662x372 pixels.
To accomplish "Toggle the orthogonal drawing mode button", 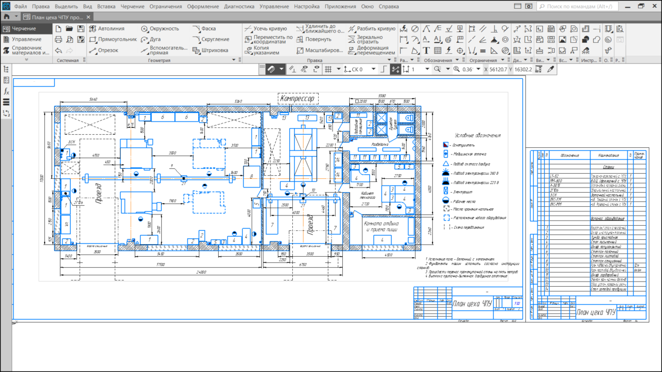I will pyautogui.click(x=383, y=69).
